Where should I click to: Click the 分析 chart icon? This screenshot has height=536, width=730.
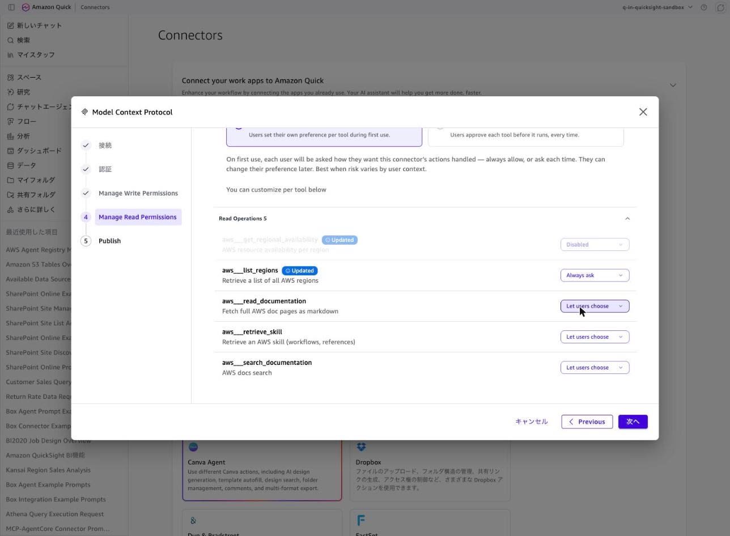[11, 137]
